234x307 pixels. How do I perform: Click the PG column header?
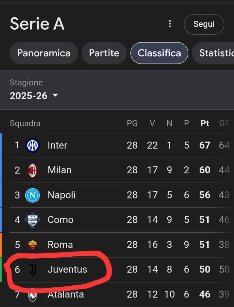click(132, 124)
